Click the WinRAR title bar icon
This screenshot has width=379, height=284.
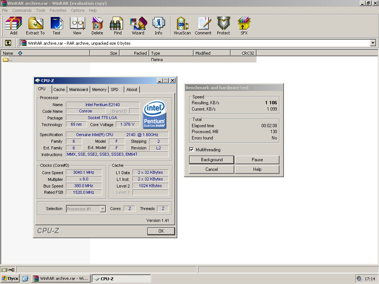coord(4,3)
